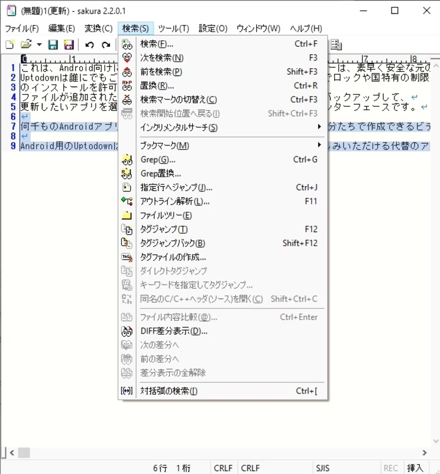Click the SJIS encoding in status bar
The height and width of the screenshot is (474, 440).
point(322,468)
